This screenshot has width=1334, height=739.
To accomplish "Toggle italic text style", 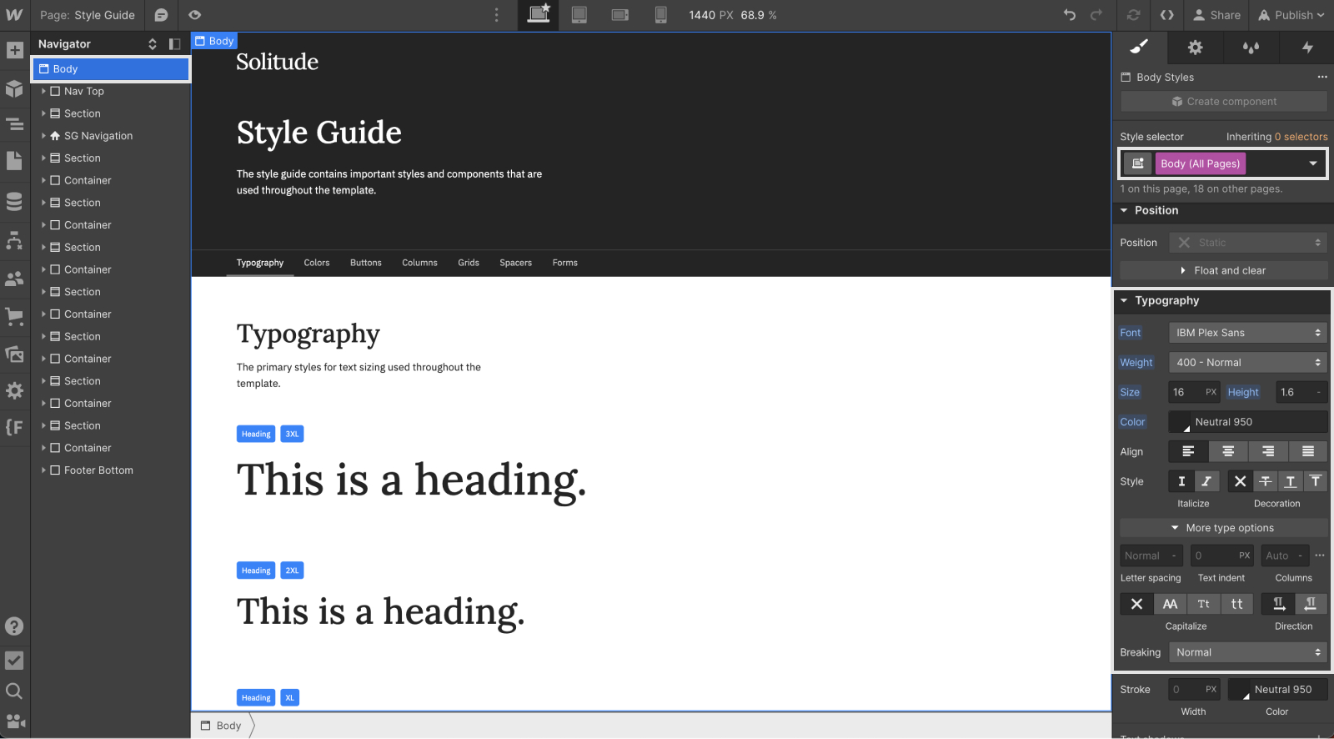I will [1206, 481].
